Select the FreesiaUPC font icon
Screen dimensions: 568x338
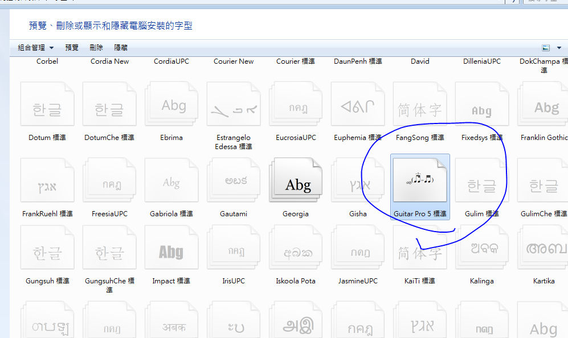109,180
